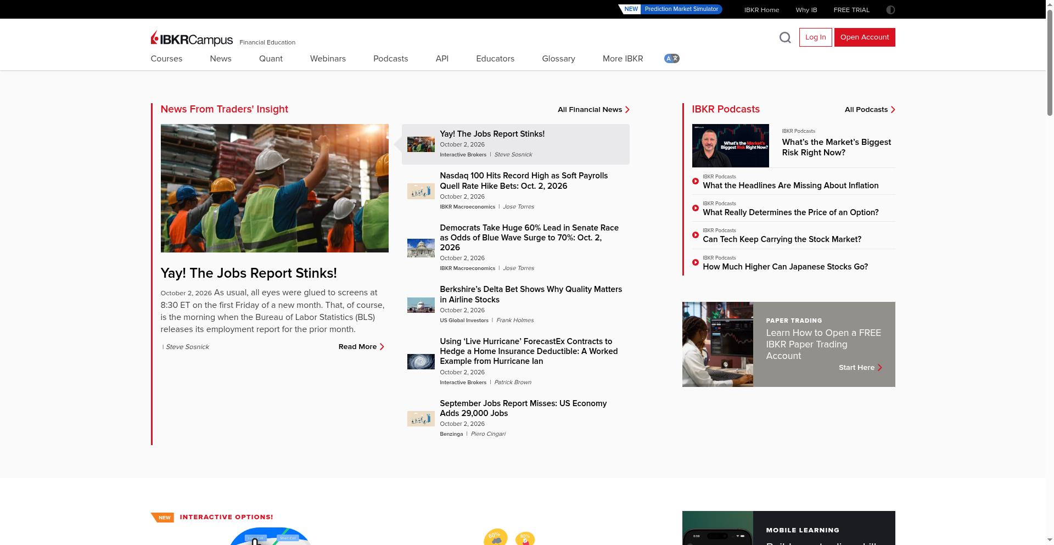The height and width of the screenshot is (545, 1054).
Task: View All Podcasts link
Action: click(870, 110)
